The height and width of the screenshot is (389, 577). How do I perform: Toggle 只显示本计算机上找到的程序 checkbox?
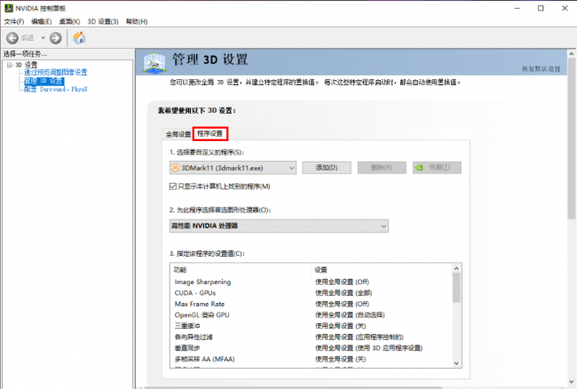click(173, 187)
